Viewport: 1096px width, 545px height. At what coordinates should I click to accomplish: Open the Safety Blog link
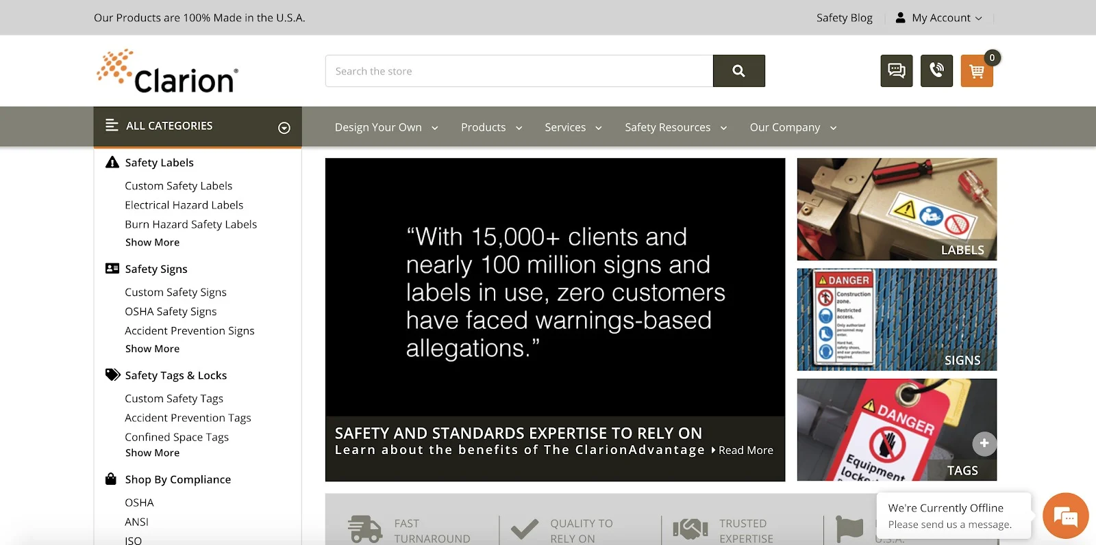point(845,18)
